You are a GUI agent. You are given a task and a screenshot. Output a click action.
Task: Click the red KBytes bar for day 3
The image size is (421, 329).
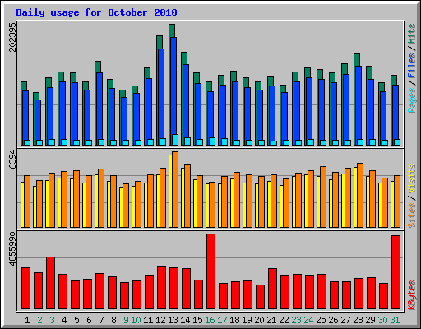(50, 283)
